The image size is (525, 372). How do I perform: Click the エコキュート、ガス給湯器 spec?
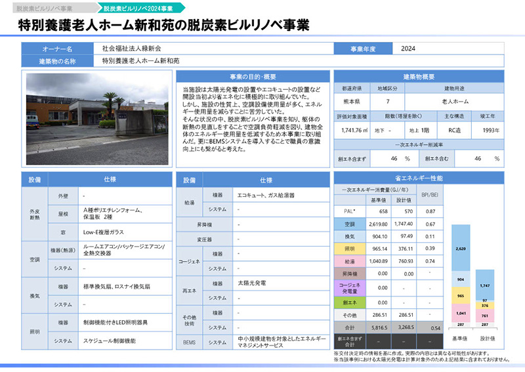click(x=266, y=196)
